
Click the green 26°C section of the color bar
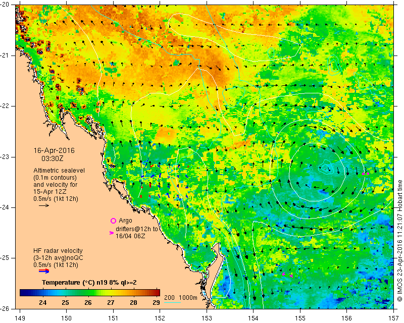click(88, 293)
